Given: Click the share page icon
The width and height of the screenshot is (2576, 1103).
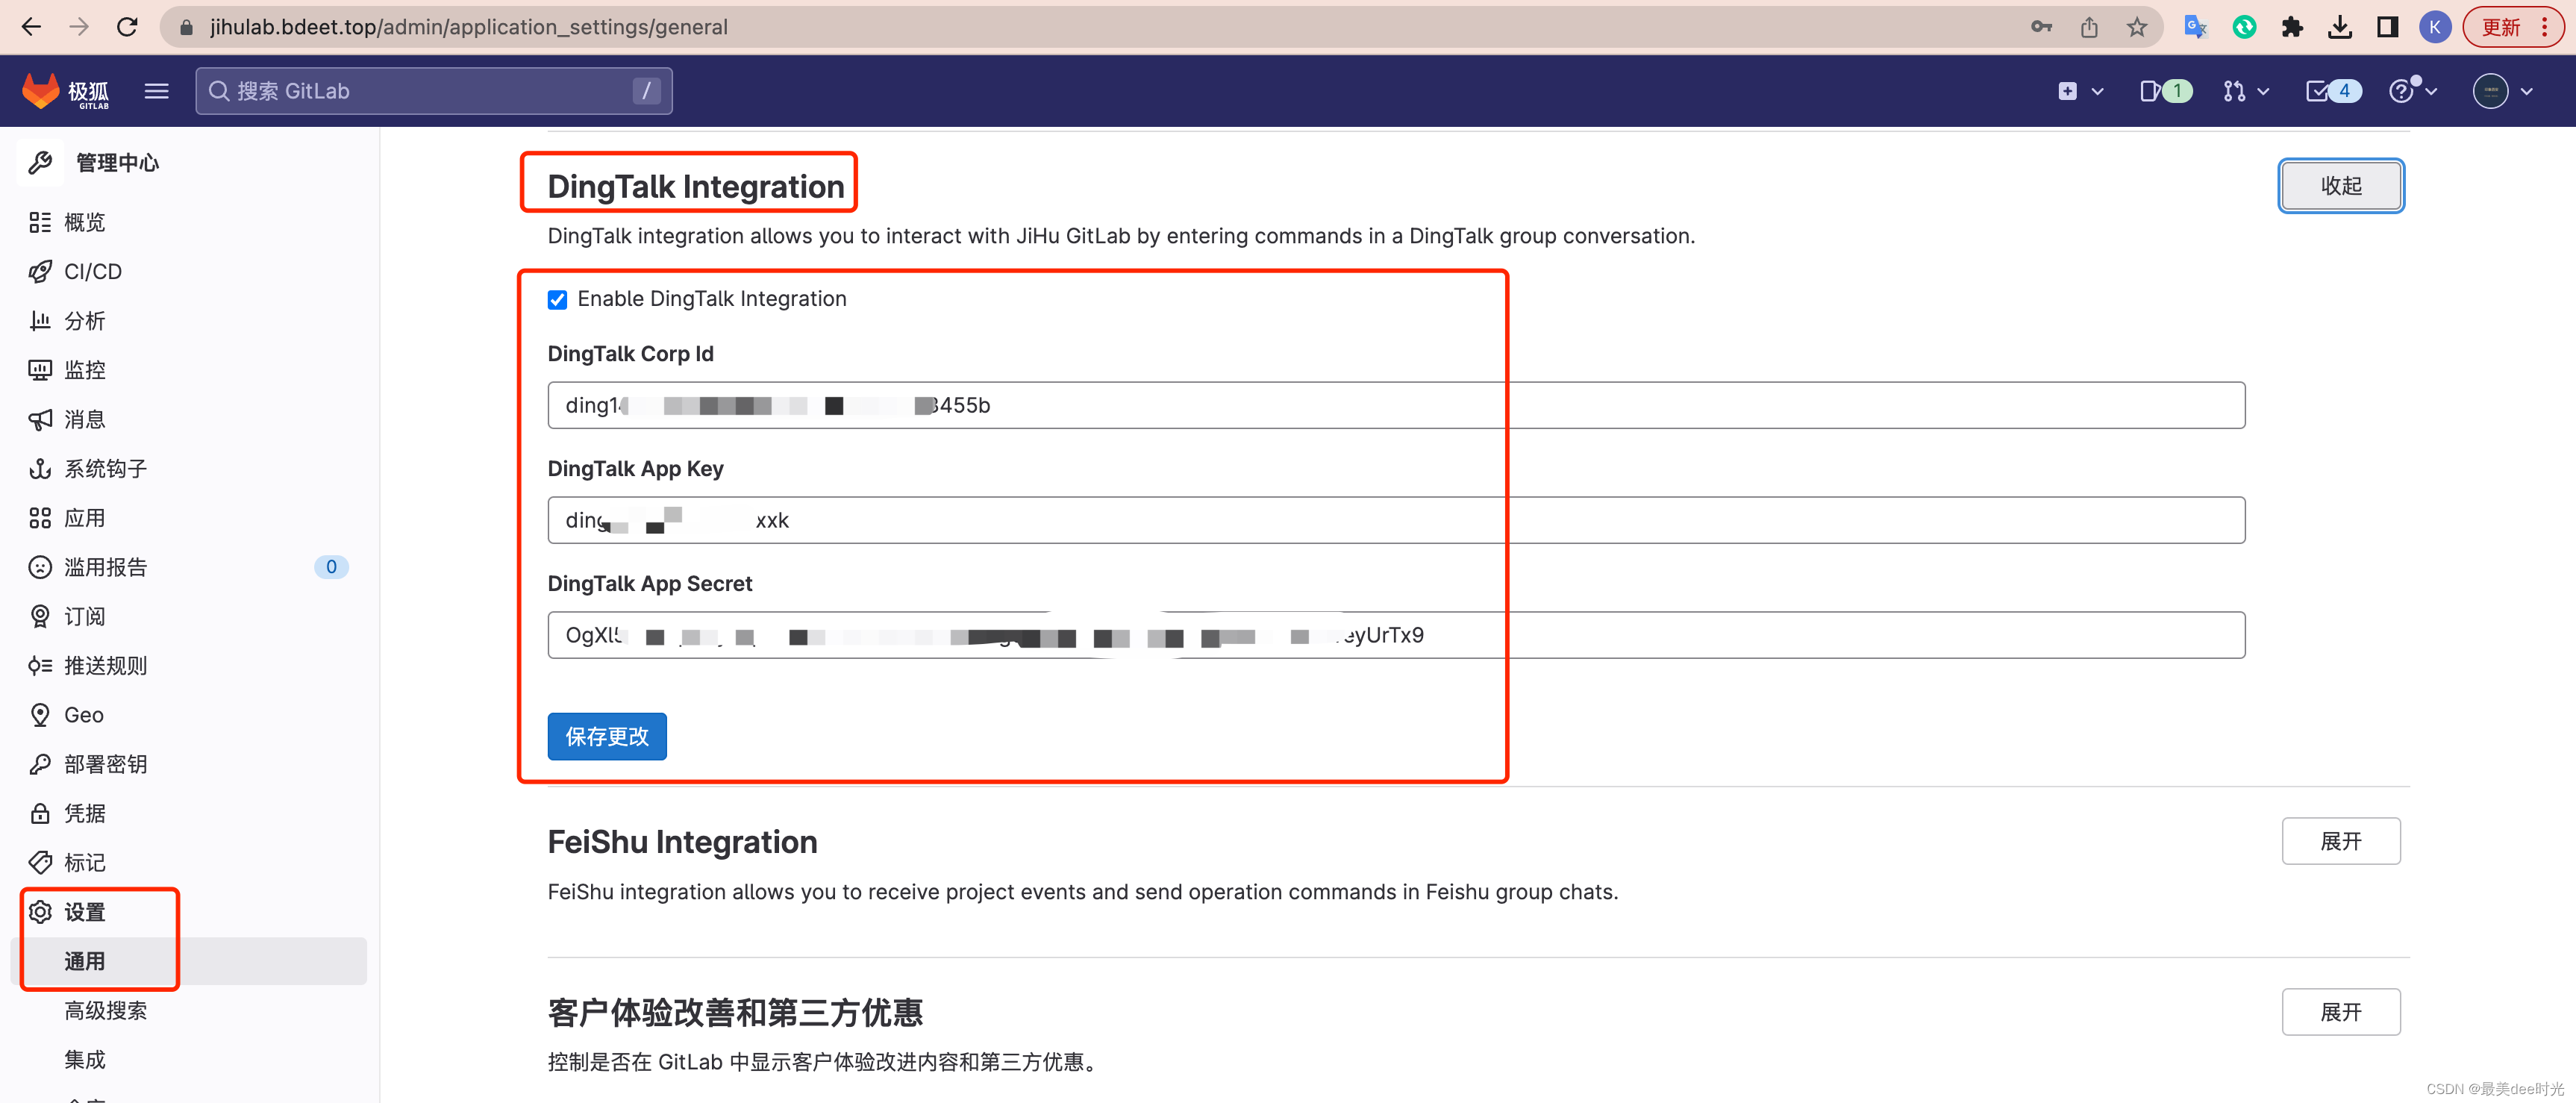Looking at the screenshot, I should (2089, 27).
